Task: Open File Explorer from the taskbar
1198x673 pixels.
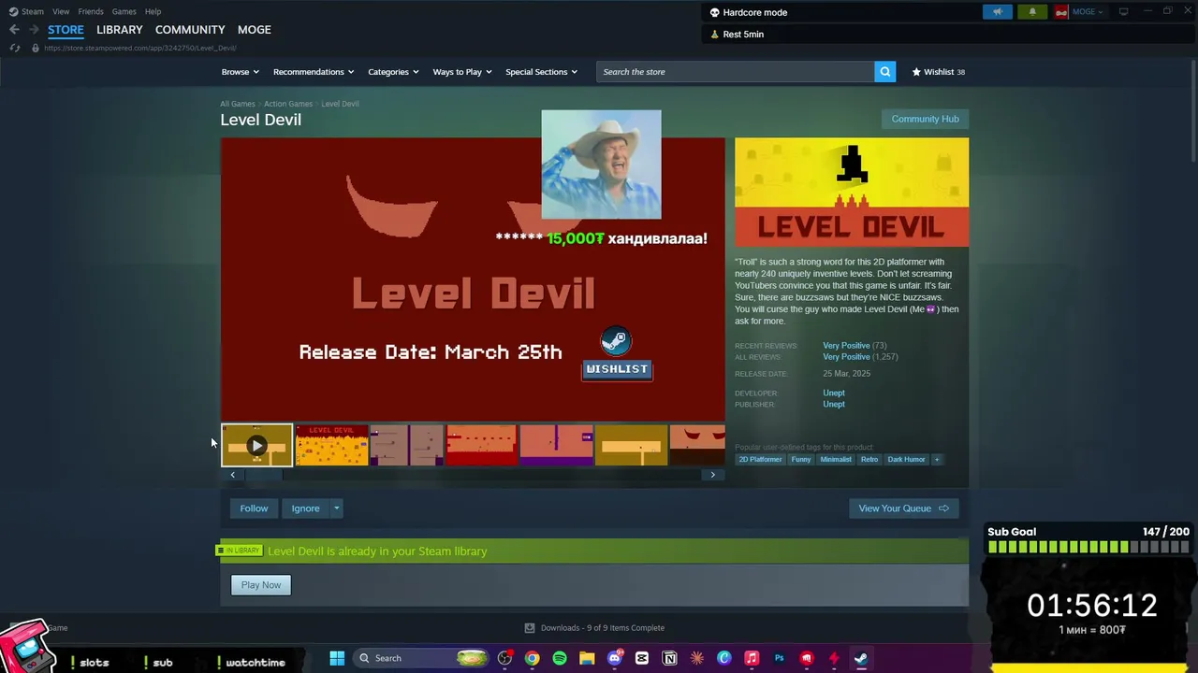Action: [587, 658]
